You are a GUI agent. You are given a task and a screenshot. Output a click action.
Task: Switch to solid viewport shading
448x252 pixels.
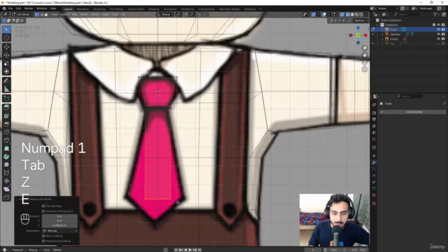(x=352, y=15)
